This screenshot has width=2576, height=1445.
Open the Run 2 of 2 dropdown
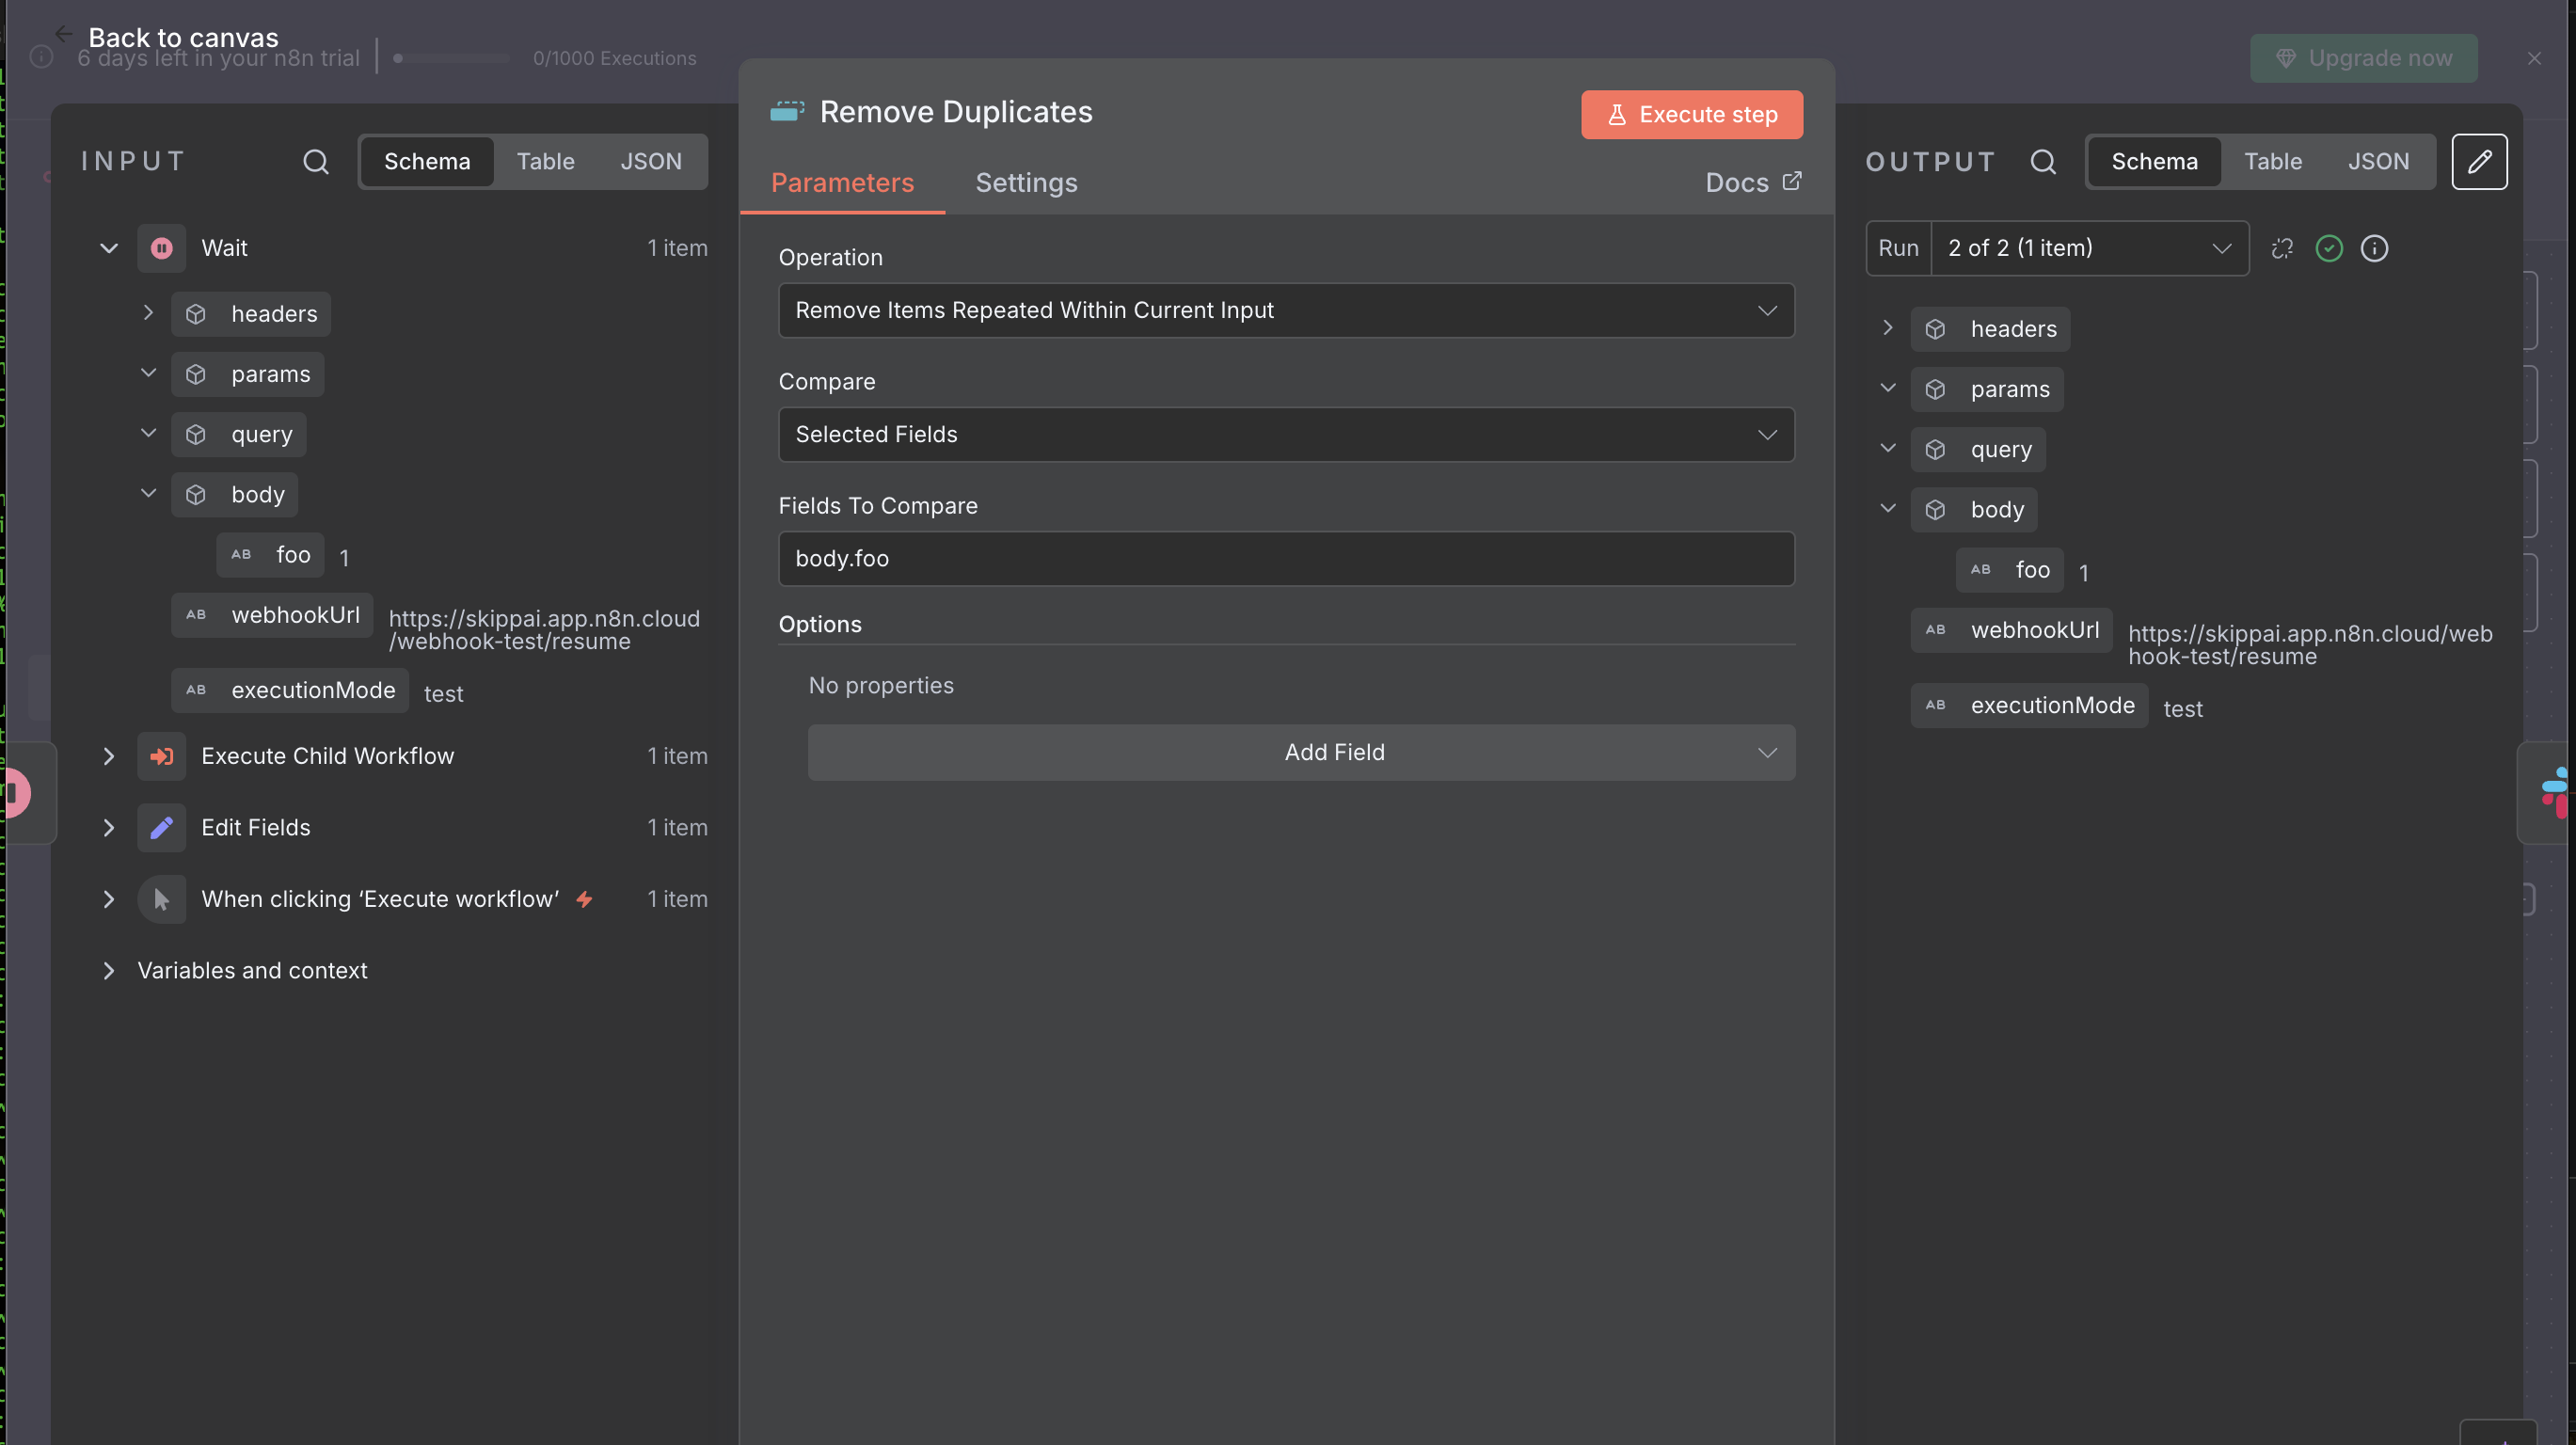(x=2088, y=248)
